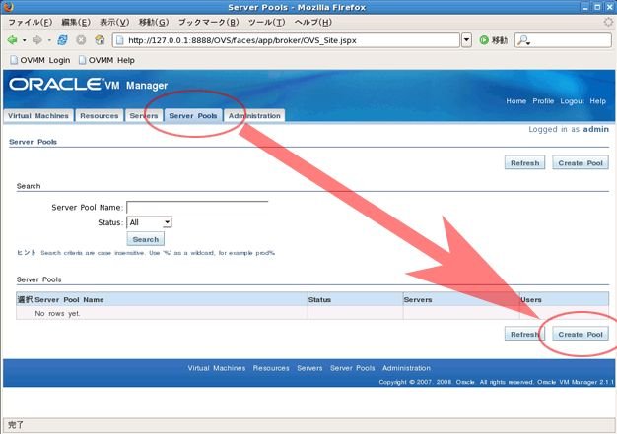The width and height of the screenshot is (617, 434).
Task: Click the admin username text
Action: [595, 129]
